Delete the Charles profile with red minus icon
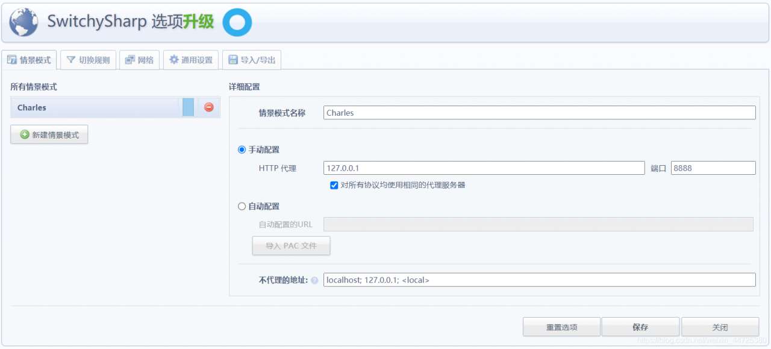 (209, 107)
